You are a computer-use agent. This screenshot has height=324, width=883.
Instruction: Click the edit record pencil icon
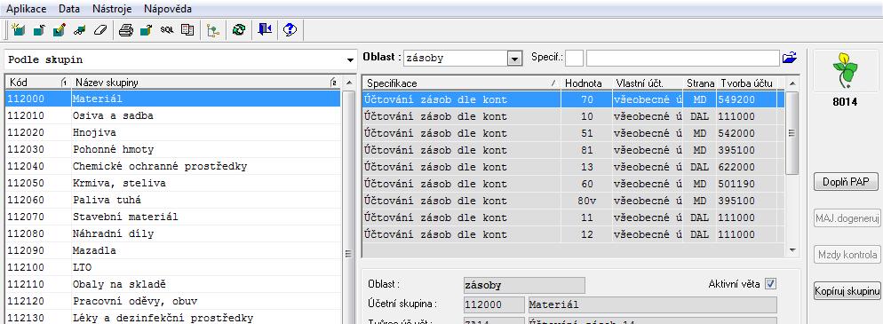[60, 30]
